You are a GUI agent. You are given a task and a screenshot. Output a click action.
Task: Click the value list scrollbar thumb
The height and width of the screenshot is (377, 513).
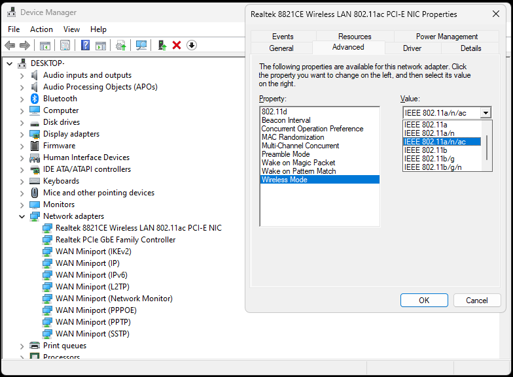point(487,148)
